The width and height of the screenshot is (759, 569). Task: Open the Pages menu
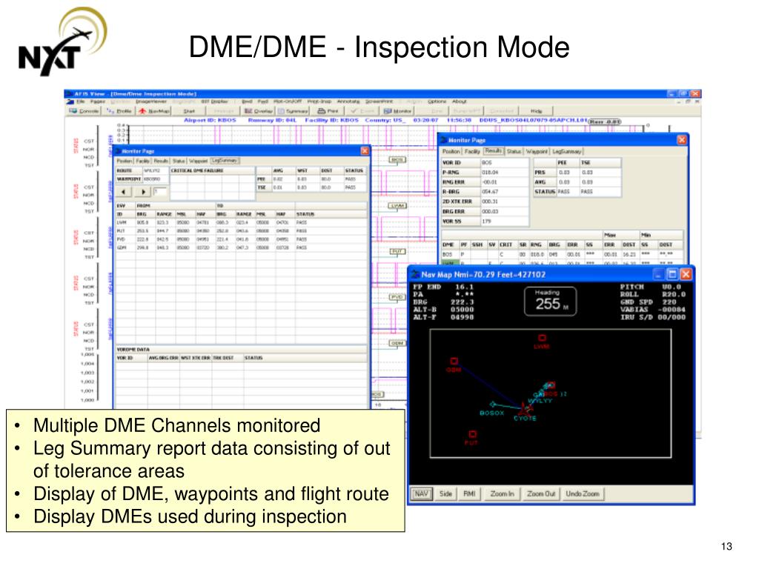(97, 102)
